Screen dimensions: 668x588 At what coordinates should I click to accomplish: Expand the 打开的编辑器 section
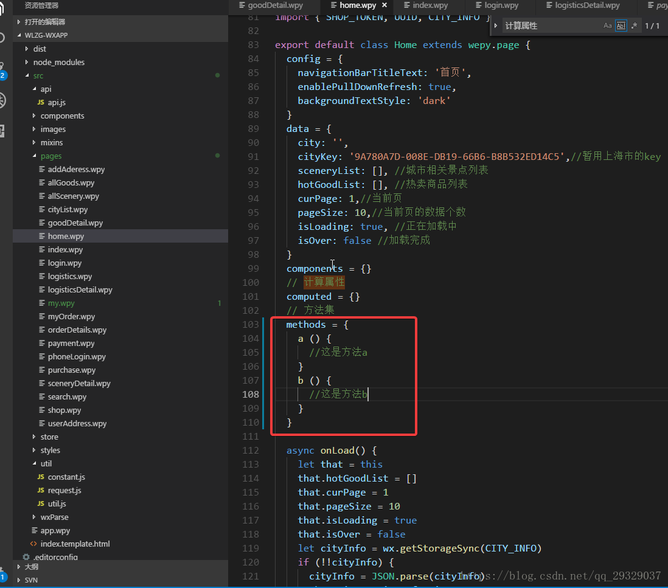pos(19,22)
